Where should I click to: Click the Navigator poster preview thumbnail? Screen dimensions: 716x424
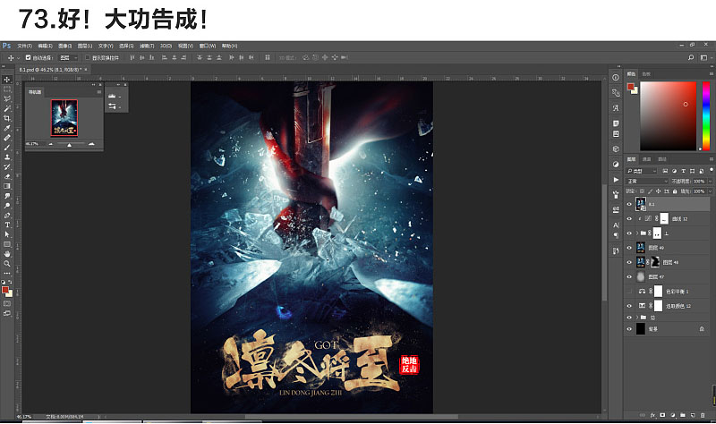64,118
